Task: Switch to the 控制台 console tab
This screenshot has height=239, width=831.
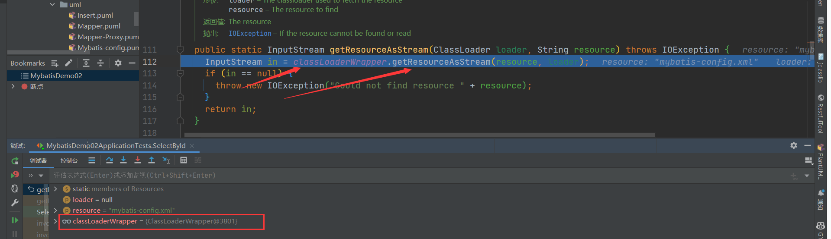Action: coord(69,160)
